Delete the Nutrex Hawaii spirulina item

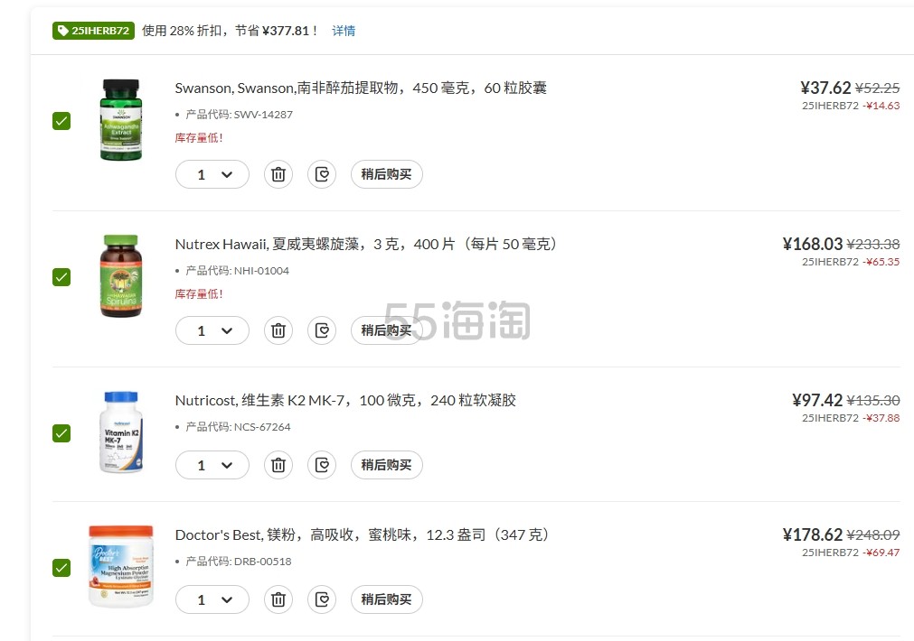pos(278,330)
